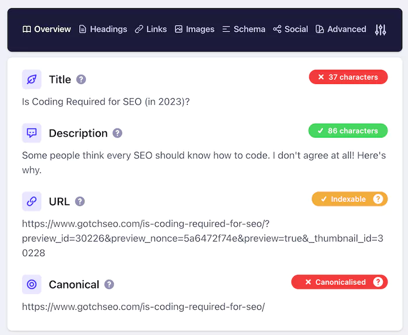This screenshot has height=335, width=408.
Task: Click the Canonical target icon
Action: (31, 284)
